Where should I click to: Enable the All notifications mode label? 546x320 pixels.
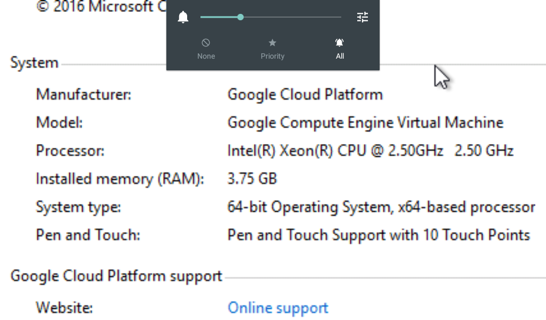pyautogui.click(x=340, y=56)
